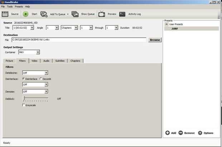Click the destination File path field
This screenshot has width=222, height=147.
pos(79,40)
